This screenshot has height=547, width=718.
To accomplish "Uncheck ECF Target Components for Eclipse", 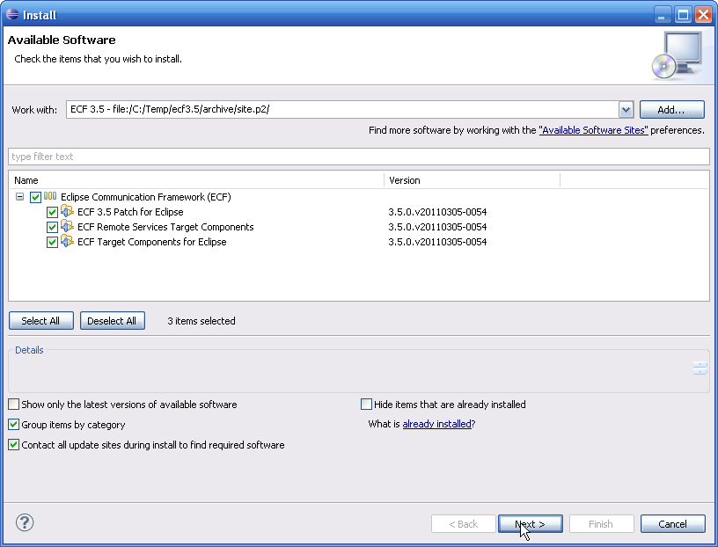I will coord(52,242).
